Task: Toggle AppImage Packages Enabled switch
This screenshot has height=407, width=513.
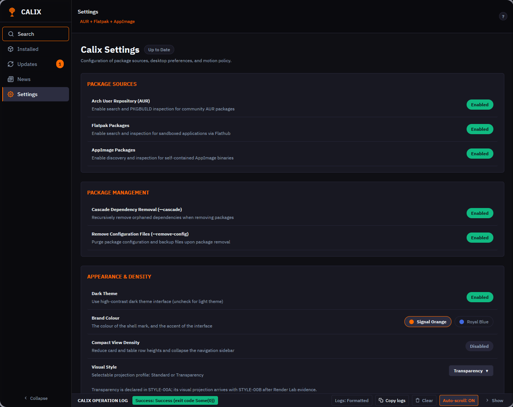Action: (x=480, y=154)
